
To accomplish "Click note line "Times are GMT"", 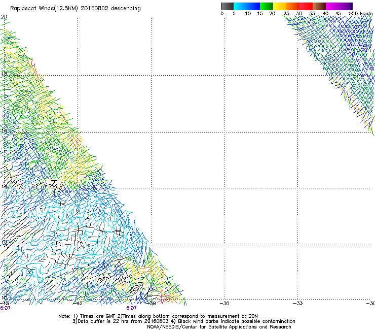I will (98, 316).
